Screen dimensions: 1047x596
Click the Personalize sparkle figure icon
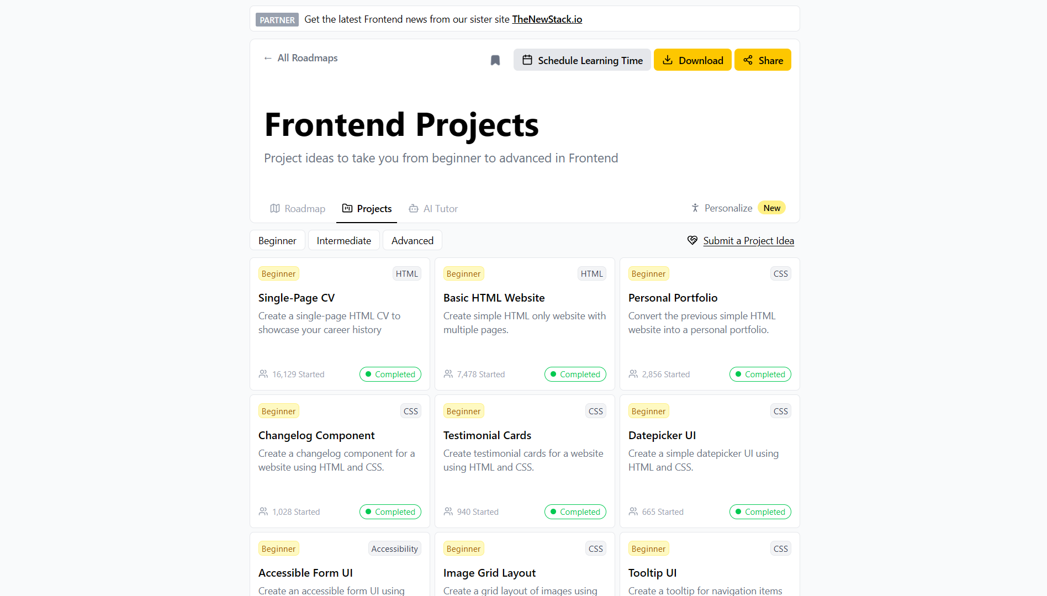pos(695,208)
